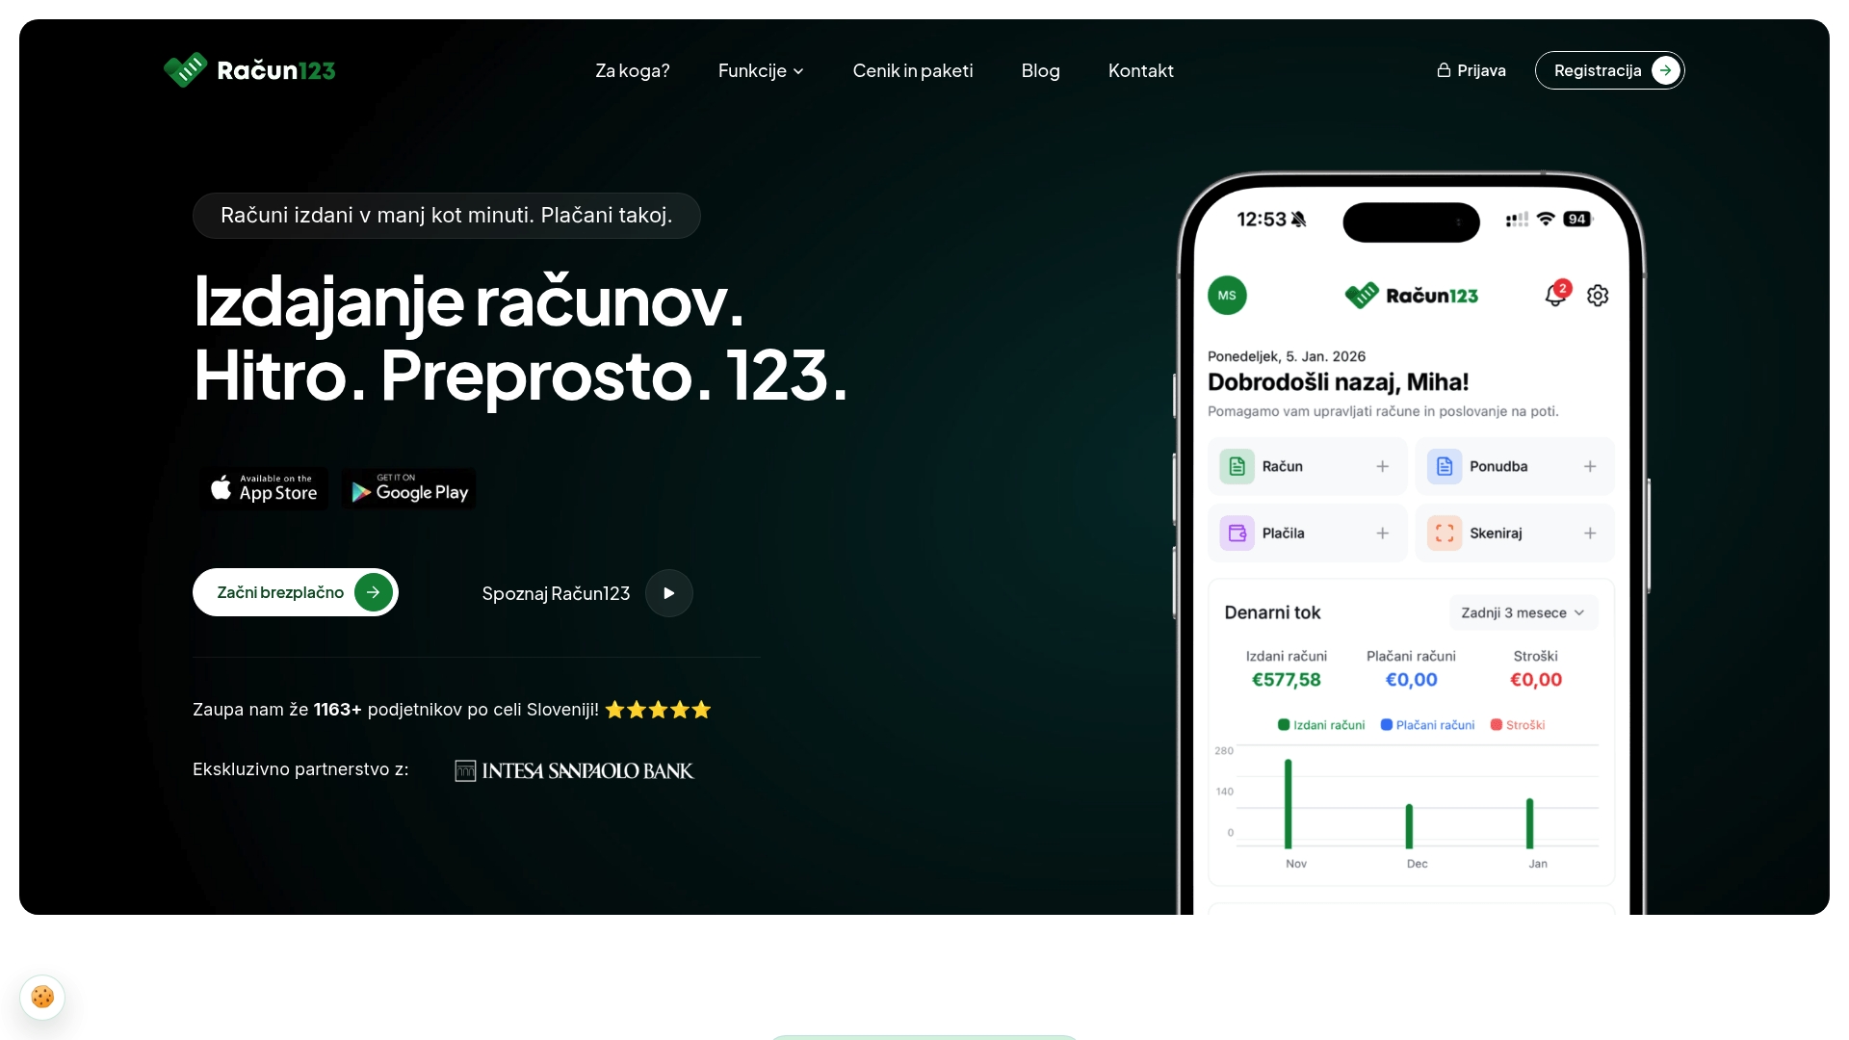Open the Google Play download badge

click(408, 489)
